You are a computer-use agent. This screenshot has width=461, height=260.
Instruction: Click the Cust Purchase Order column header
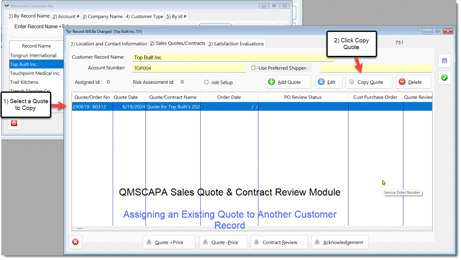(x=375, y=97)
